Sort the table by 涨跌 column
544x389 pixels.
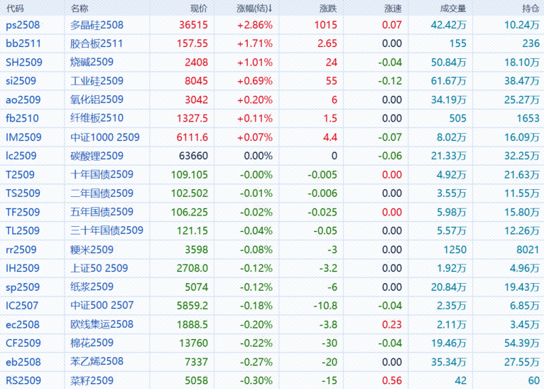[328, 9]
